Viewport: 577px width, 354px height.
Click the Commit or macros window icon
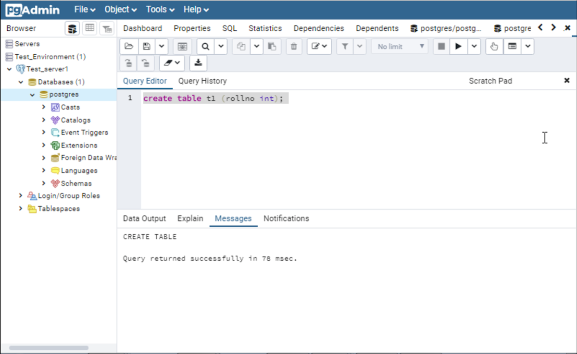(x=513, y=47)
